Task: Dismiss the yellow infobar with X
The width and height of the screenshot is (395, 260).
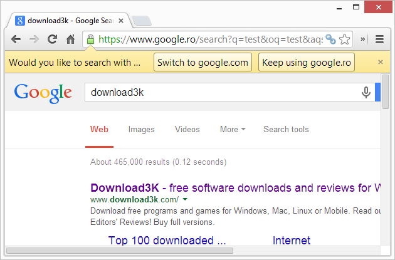Action: pos(380,62)
